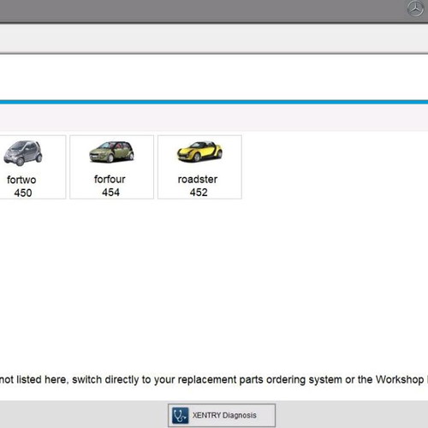Select the fortwo 450 vehicle card
The image size is (428, 428).
pos(33,167)
